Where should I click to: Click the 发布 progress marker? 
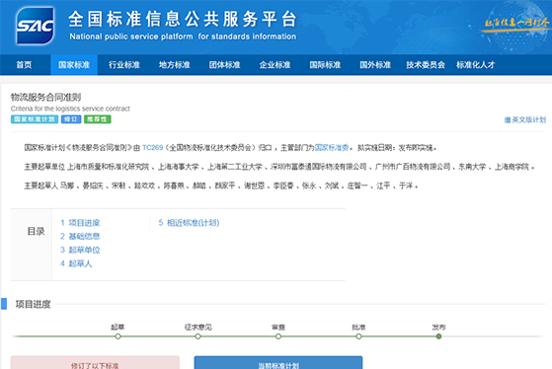pyautogui.click(x=438, y=336)
